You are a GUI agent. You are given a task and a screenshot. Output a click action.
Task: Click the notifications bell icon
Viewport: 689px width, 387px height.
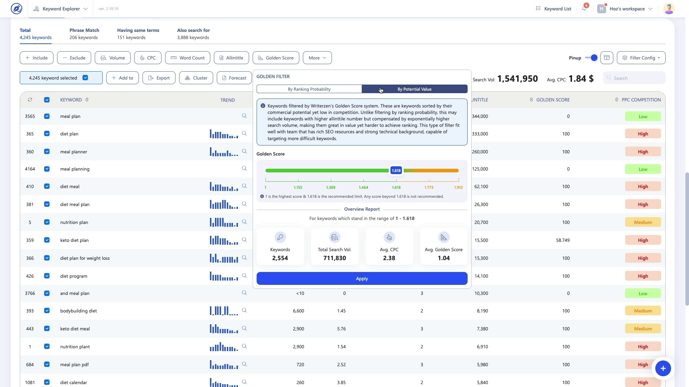[584, 9]
